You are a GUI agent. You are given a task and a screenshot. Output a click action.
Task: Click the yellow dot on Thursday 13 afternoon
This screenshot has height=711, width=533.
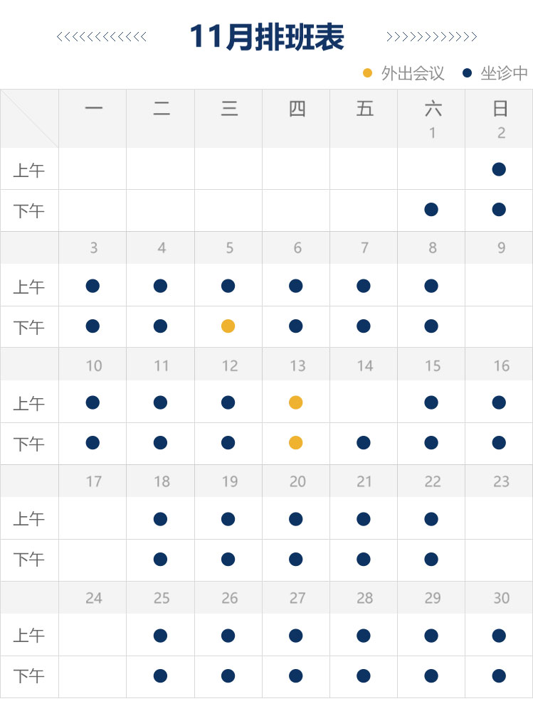click(x=296, y=443)
